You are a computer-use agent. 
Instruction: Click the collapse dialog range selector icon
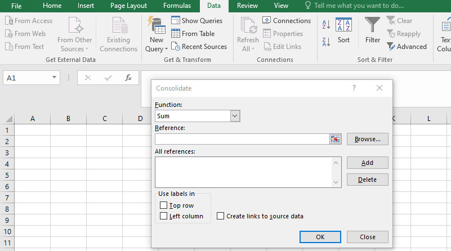[x=335, y=139]
